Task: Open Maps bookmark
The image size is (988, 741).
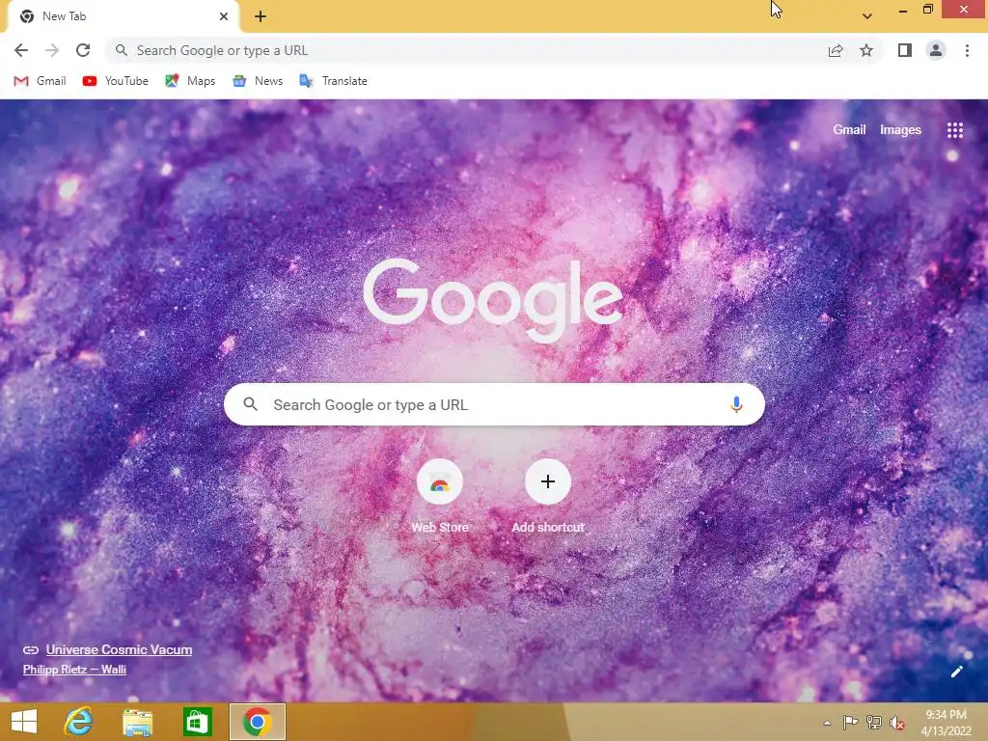Action: point(190,81)
